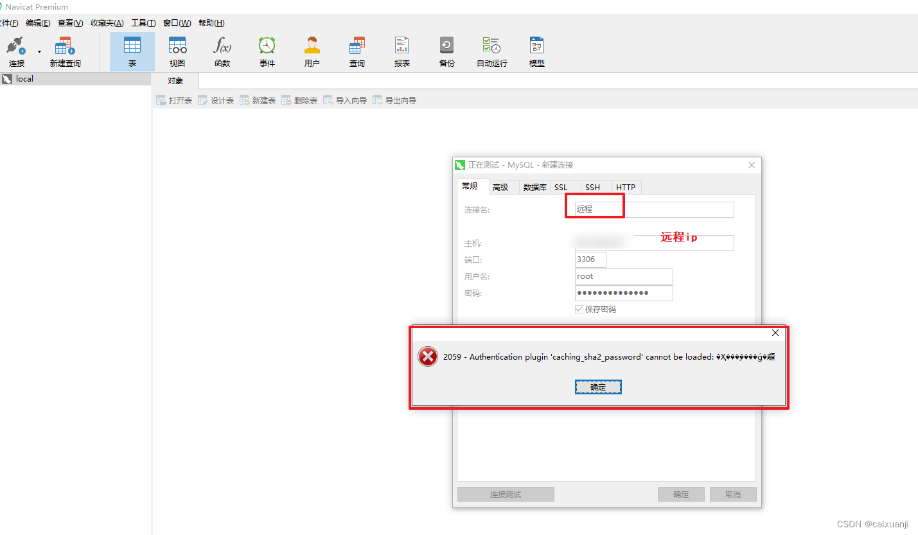Click the 取消 button in 新建连接 dialog

tap(733, 495)
